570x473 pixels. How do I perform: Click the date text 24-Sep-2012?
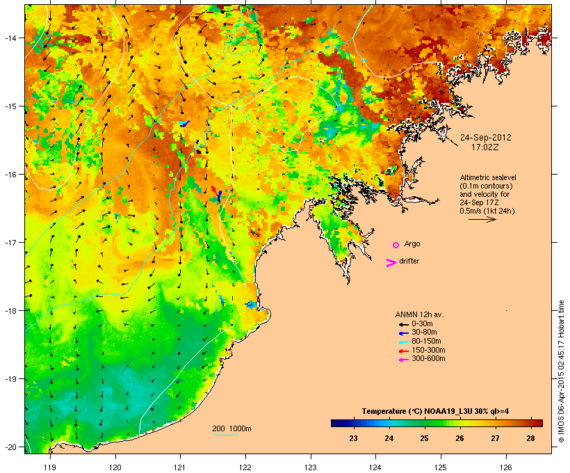click(x=486, y=138)
